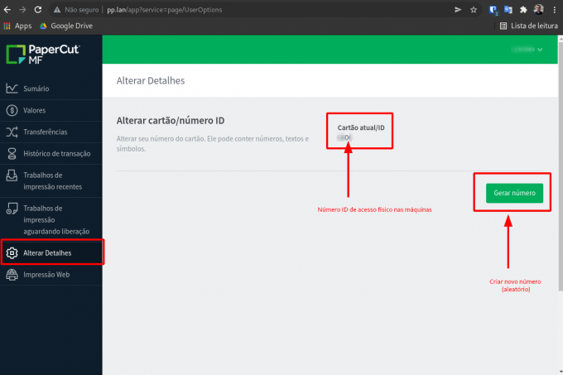This screenshot has width=563, height=375.
Task: Click the PaperCut MF logo
Action: pyautogui.click(x=43, y=55)
